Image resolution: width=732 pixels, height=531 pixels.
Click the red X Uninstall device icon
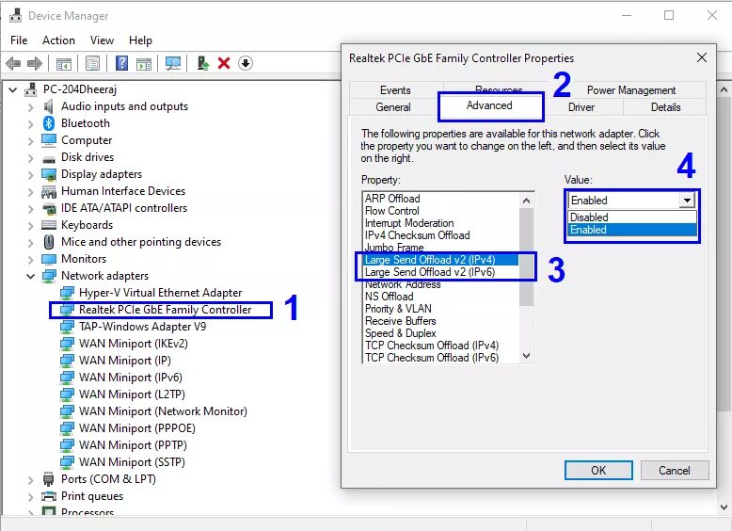click(224, 63)
